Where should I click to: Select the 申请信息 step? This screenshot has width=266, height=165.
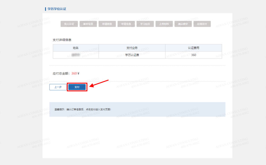click(x=126, y=24)
